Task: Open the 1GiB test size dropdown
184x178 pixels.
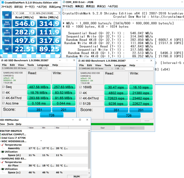Action: pos(25,13)
